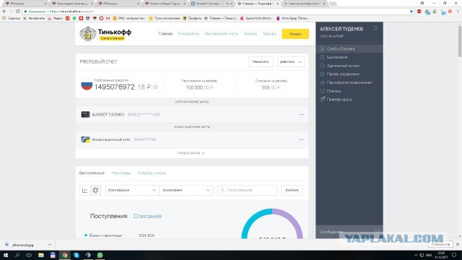Toggle the donut chart view icon

[95, 190]
